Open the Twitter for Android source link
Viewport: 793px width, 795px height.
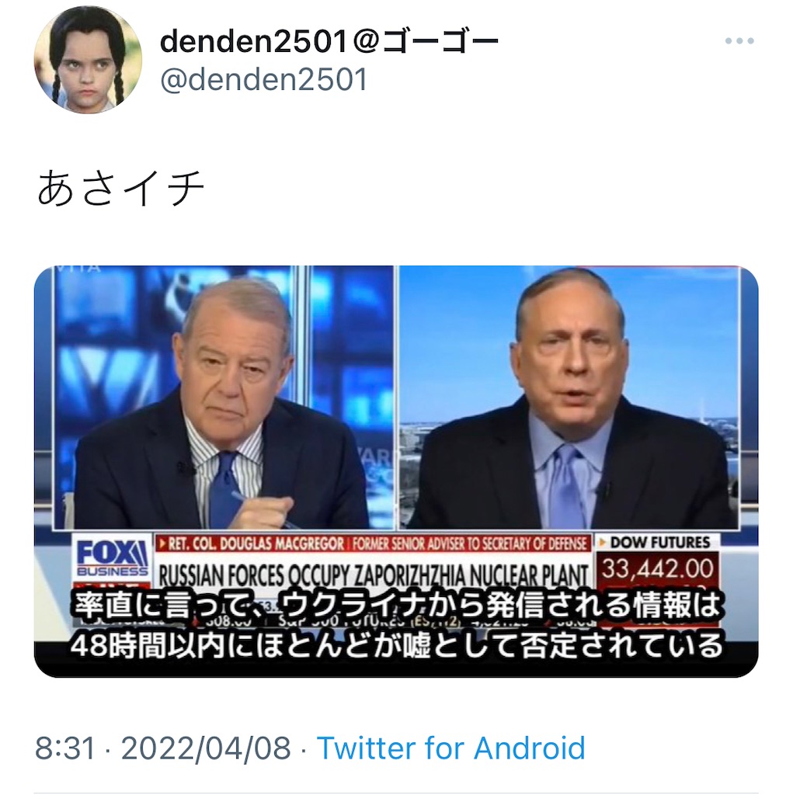(x=451, y=748)
